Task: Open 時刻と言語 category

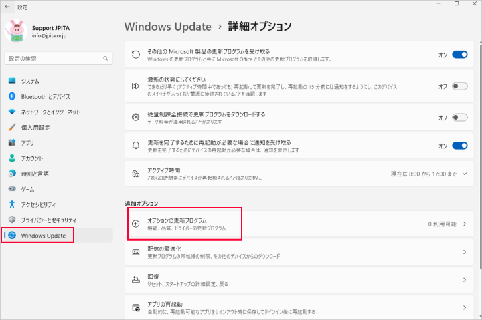Action: (x=58, y=174)
